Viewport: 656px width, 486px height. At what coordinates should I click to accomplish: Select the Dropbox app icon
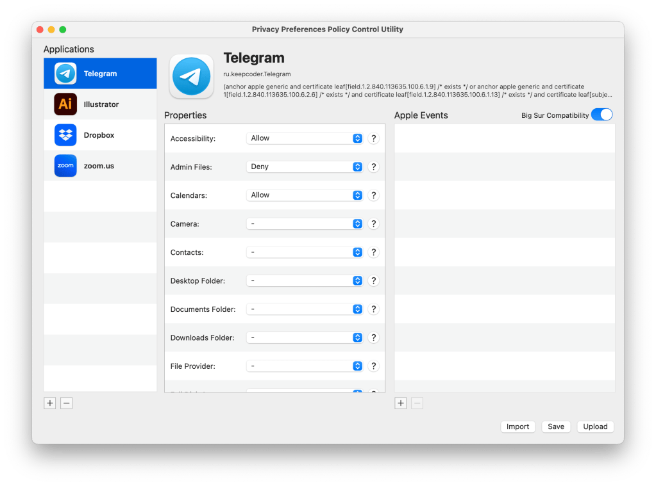65,135
